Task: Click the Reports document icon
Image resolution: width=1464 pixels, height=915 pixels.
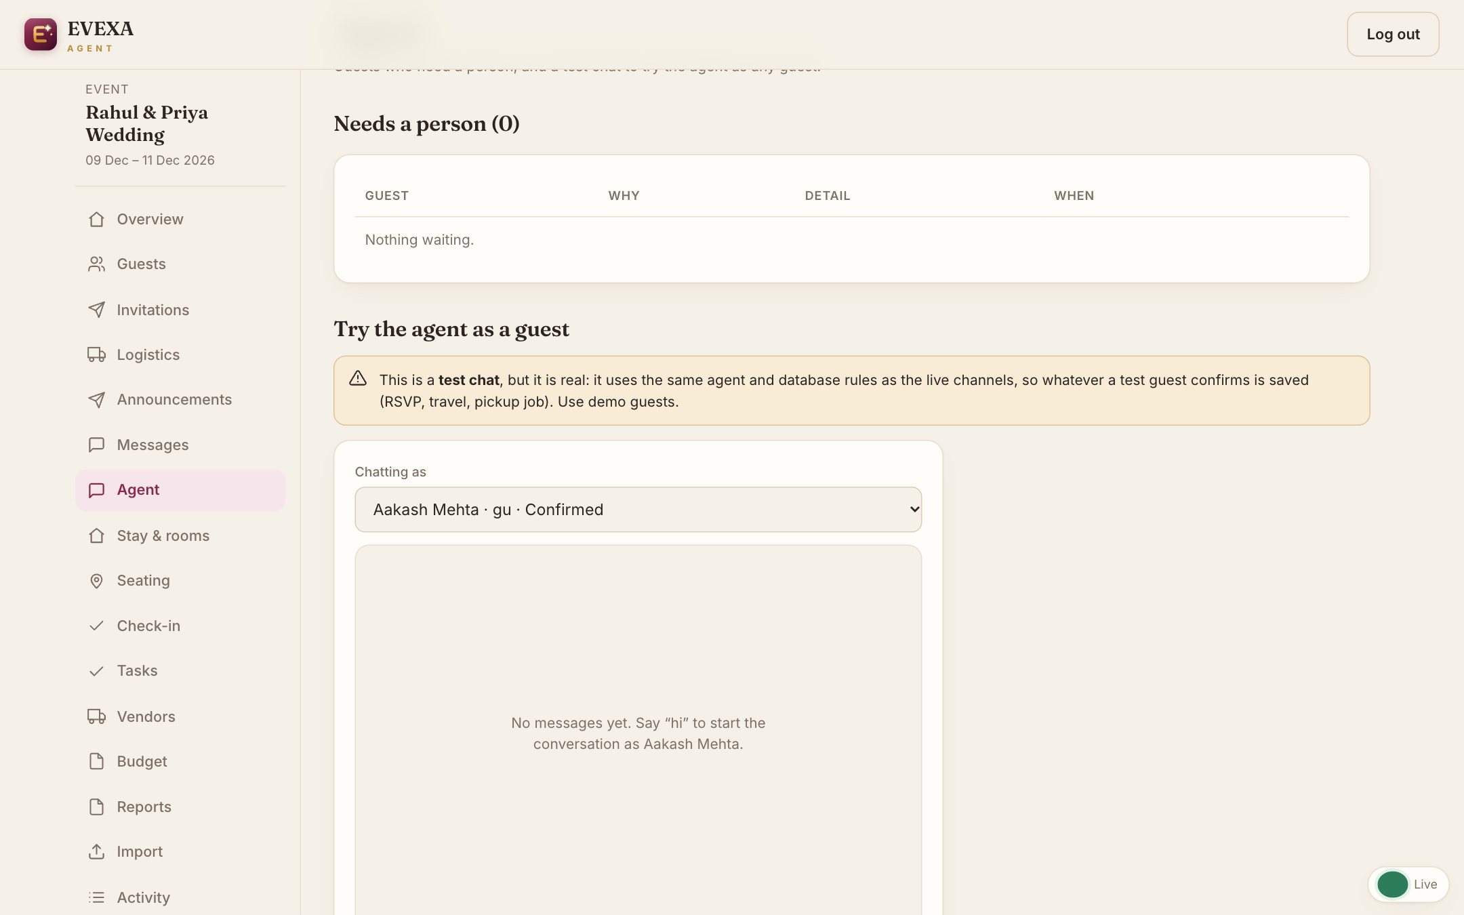Action: [96, 807]
